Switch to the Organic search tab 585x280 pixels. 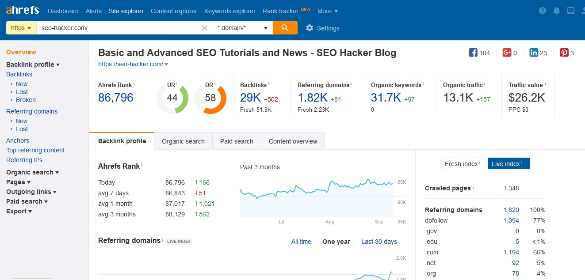click(x=183, y=141)
